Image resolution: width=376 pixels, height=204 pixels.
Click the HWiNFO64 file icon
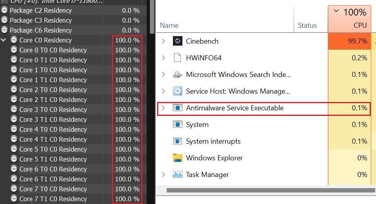click(x=177, y=58)
